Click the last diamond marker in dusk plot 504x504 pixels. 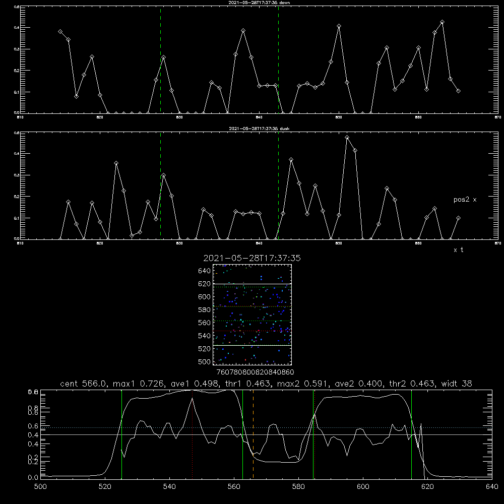click(458, 218)
